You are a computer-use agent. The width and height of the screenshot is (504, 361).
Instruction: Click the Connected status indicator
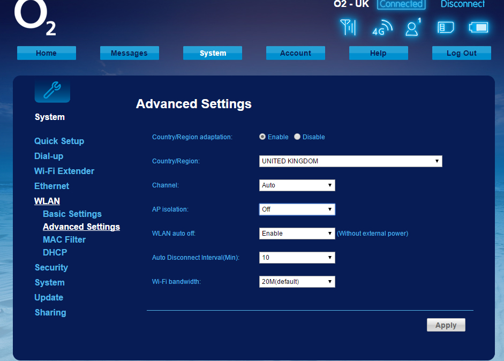point(401,4)
